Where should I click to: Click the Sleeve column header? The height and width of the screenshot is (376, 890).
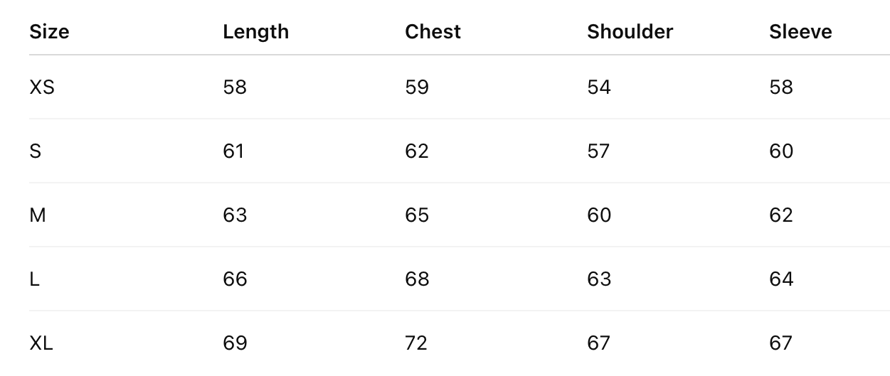[x=800, y=32]
